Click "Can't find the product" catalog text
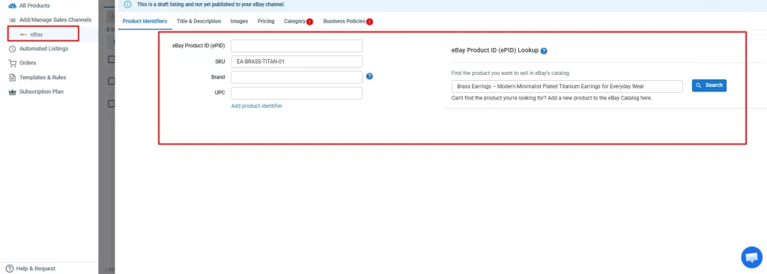 click(x=552, y=98)
